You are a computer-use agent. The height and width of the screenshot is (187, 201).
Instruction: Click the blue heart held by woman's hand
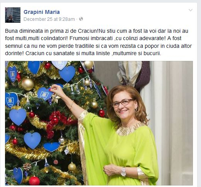(44, 94)
